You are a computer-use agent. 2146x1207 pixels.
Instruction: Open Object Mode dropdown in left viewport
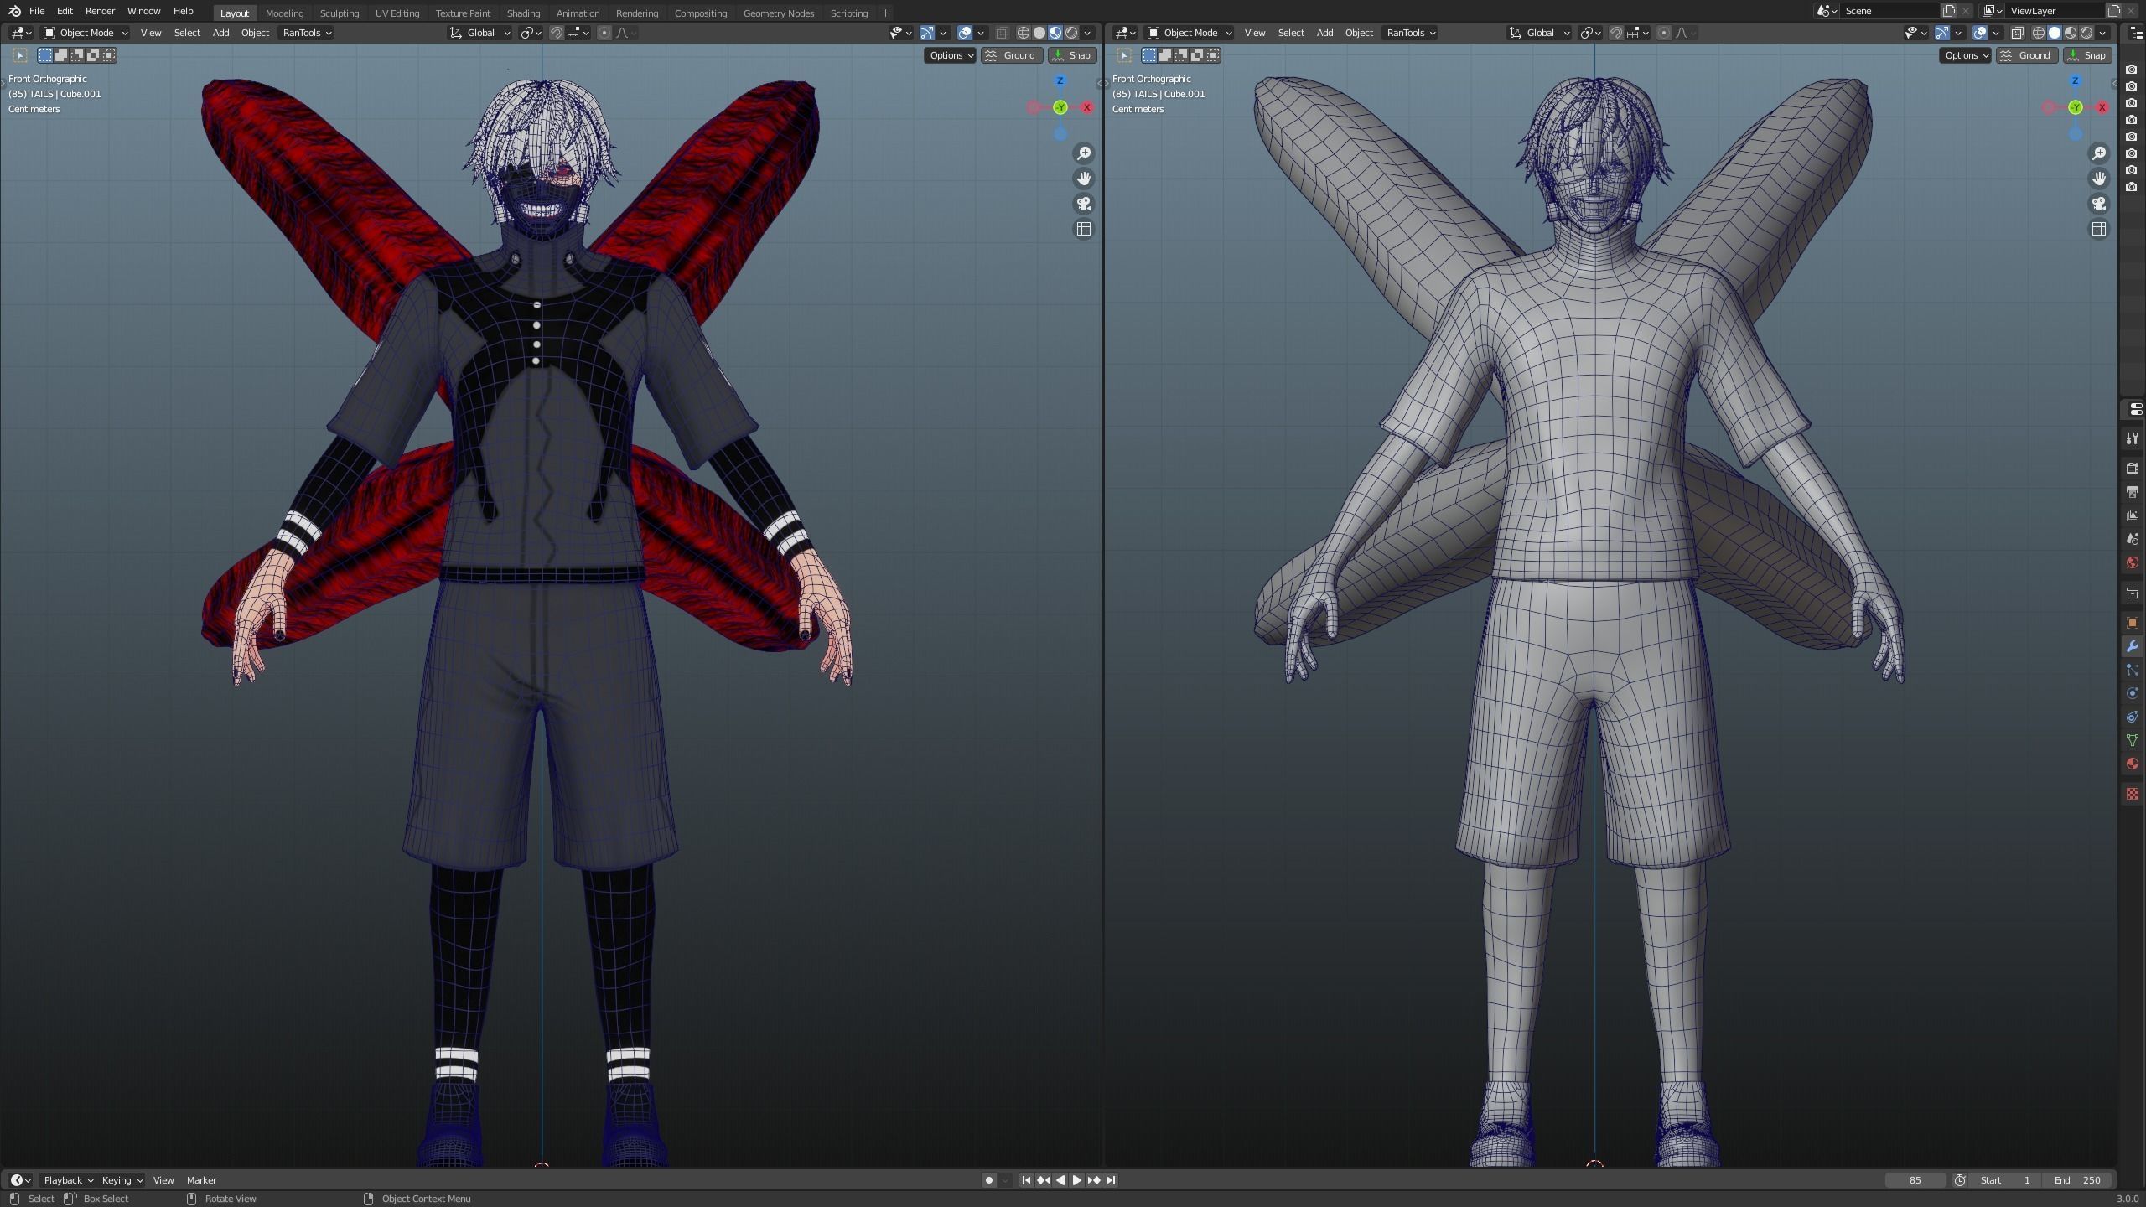(x=86, y=33)
